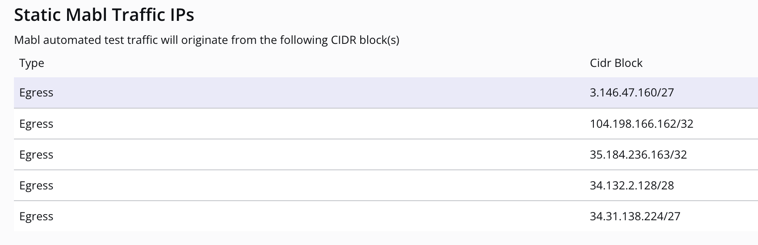This screenshot has width=758, height=245.
Task: Select the 34.132.2.128/28 CIDR cell
Action: coord(632,185)
